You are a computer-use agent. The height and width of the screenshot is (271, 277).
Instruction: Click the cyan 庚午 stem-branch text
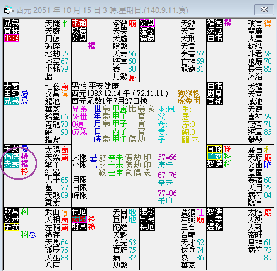point(165,165)
